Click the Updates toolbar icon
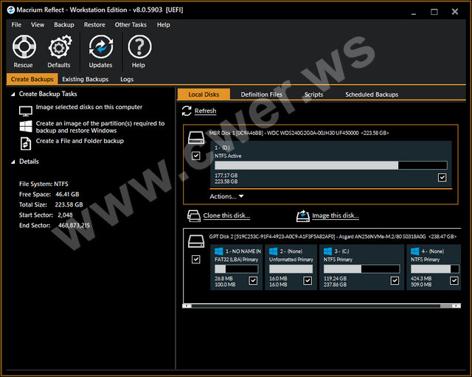Screen dimensions: 472x377 (x=100, y=47)
